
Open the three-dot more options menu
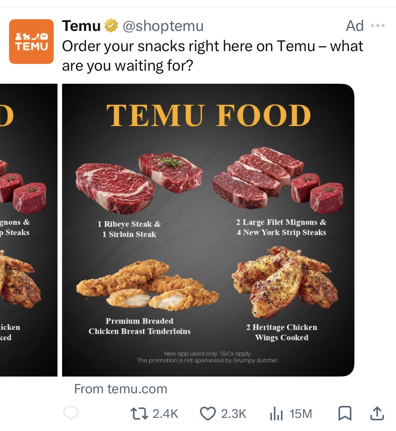[x=378, y=26]
